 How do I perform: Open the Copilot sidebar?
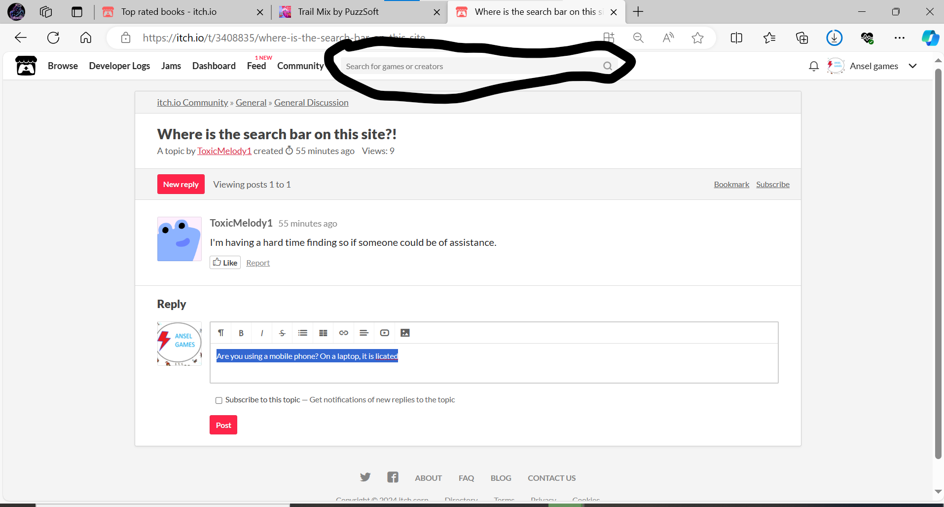coord(930,38)
